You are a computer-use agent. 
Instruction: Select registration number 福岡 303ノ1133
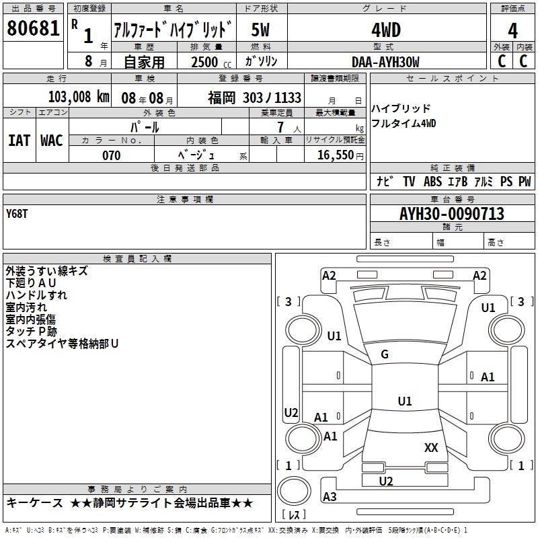tap(255, 98)
